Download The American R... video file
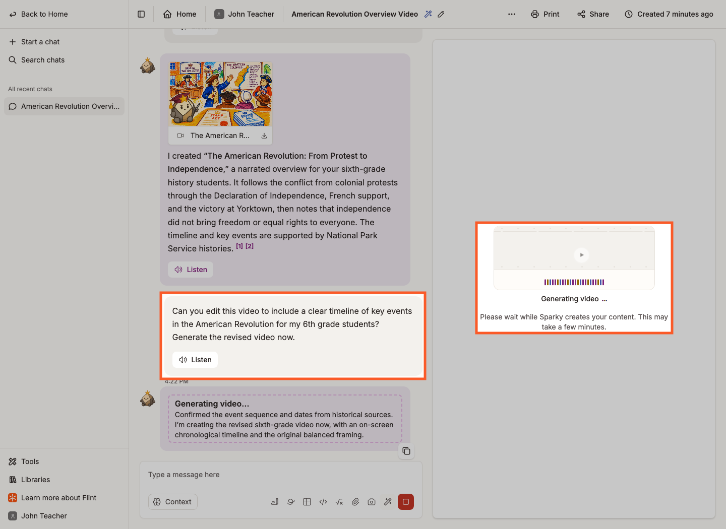The width and height of the screenshot is (726, 529). pyautogui.click(x=264, y=136)
